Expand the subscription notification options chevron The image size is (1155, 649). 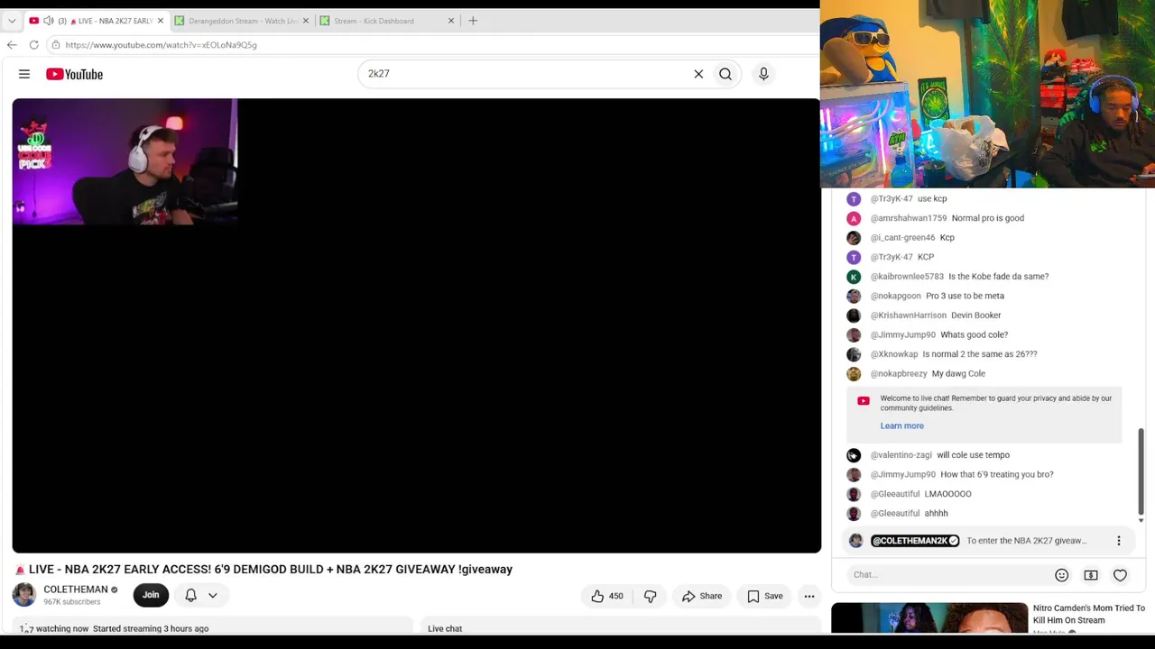click(x=213, y=595)
